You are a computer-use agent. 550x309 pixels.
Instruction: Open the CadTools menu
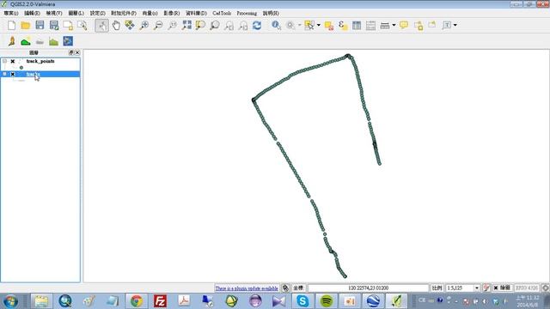coord(222,13)
